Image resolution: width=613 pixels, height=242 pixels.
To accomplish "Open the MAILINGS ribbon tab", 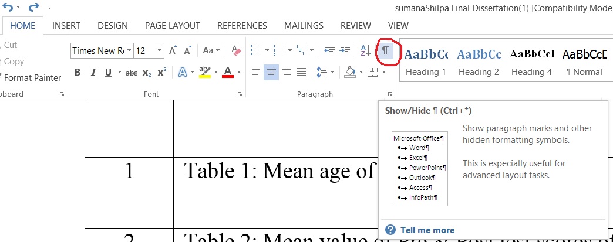I will (x=304, y=26).
